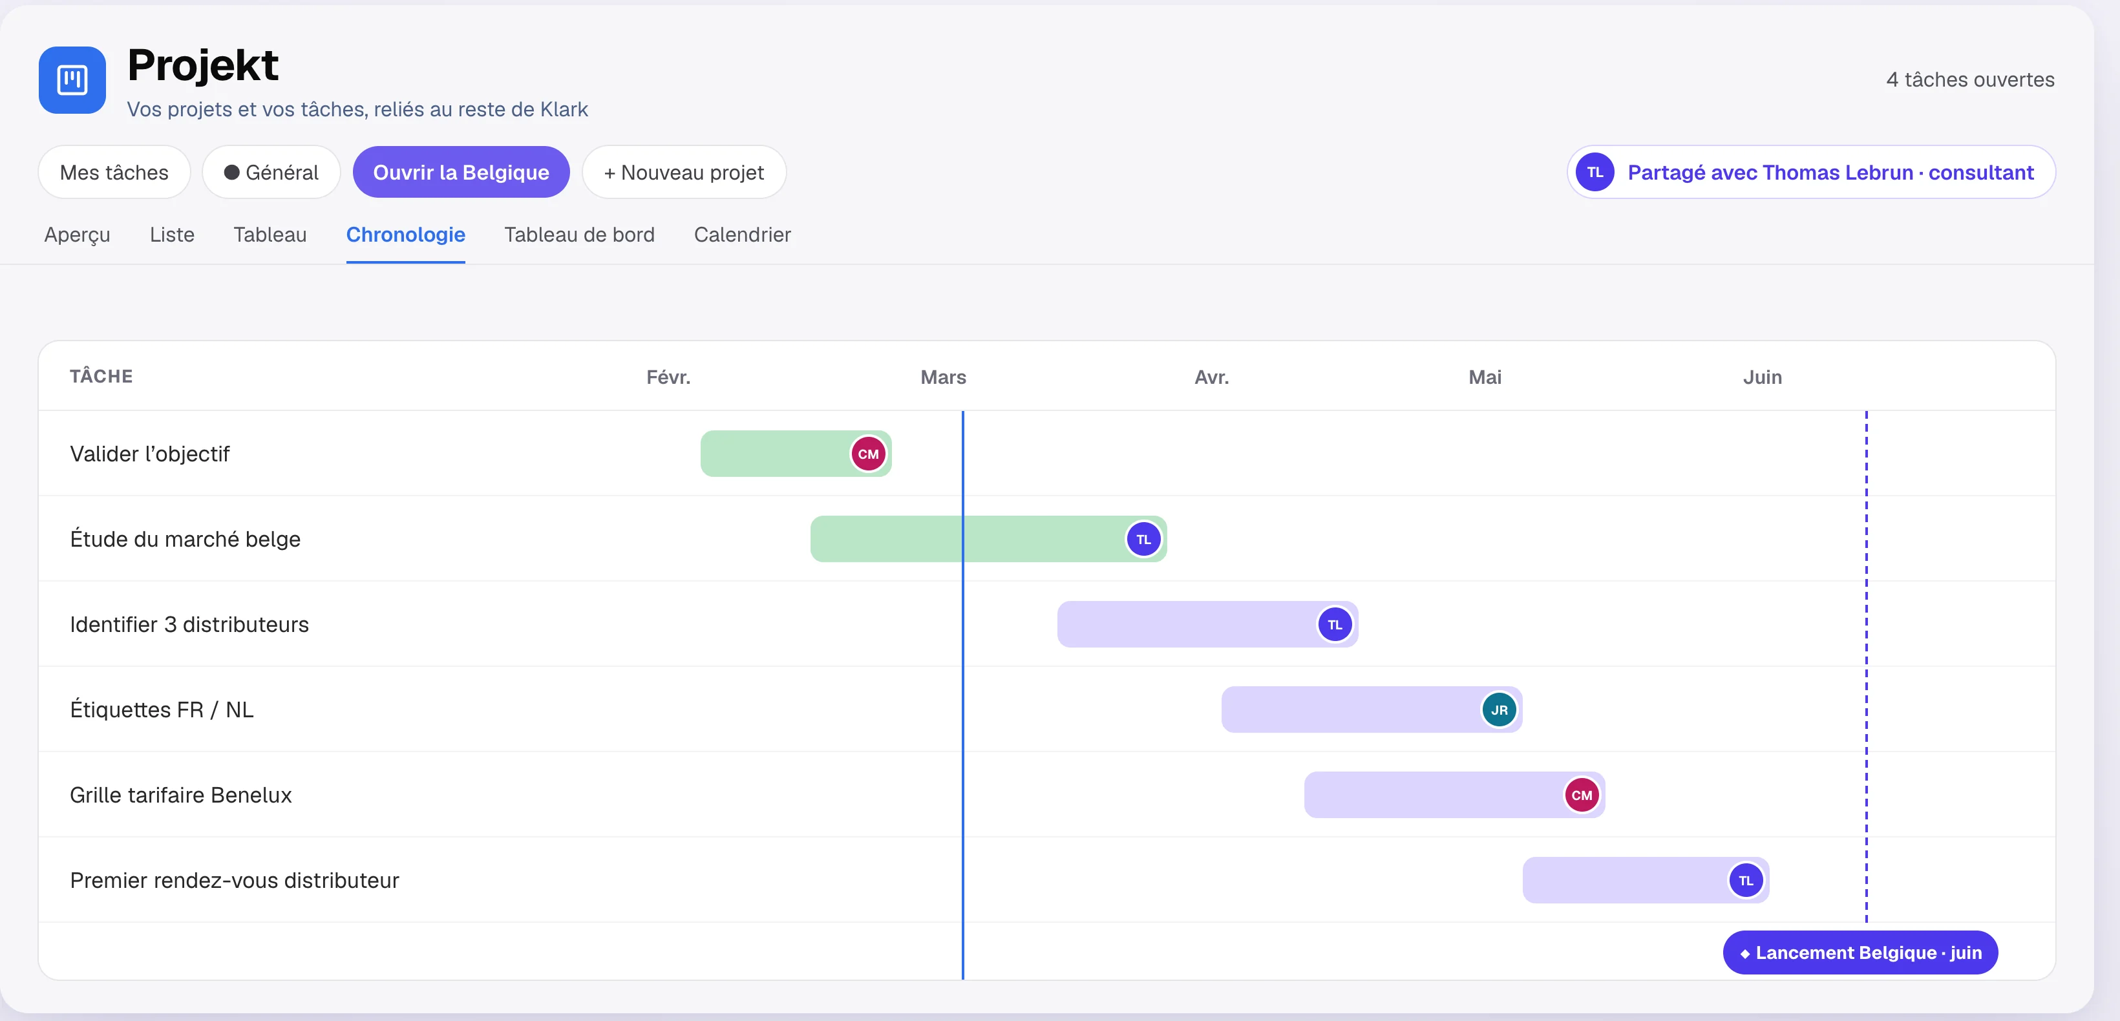The image size is (2120, 1021).
Task: Click the Valider l'objectif task name
Action: coord(150,454)
